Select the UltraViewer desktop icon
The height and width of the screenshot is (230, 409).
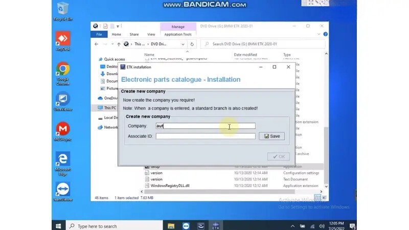click(x=62, y=100)
